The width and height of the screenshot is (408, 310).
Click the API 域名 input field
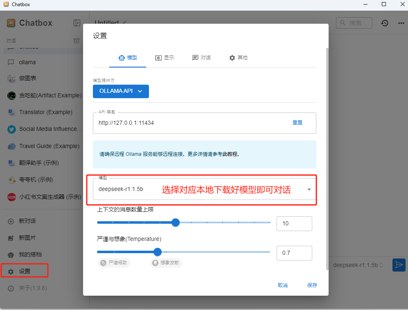(x=205, y=123)
